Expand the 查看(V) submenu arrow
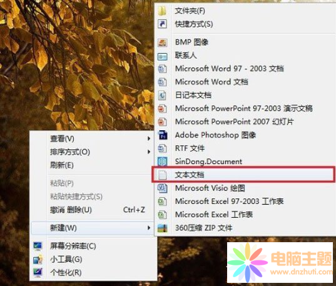 (149, 139)
